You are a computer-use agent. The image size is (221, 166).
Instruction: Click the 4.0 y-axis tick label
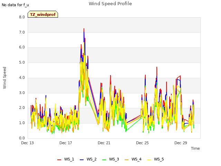coord(22,77)
